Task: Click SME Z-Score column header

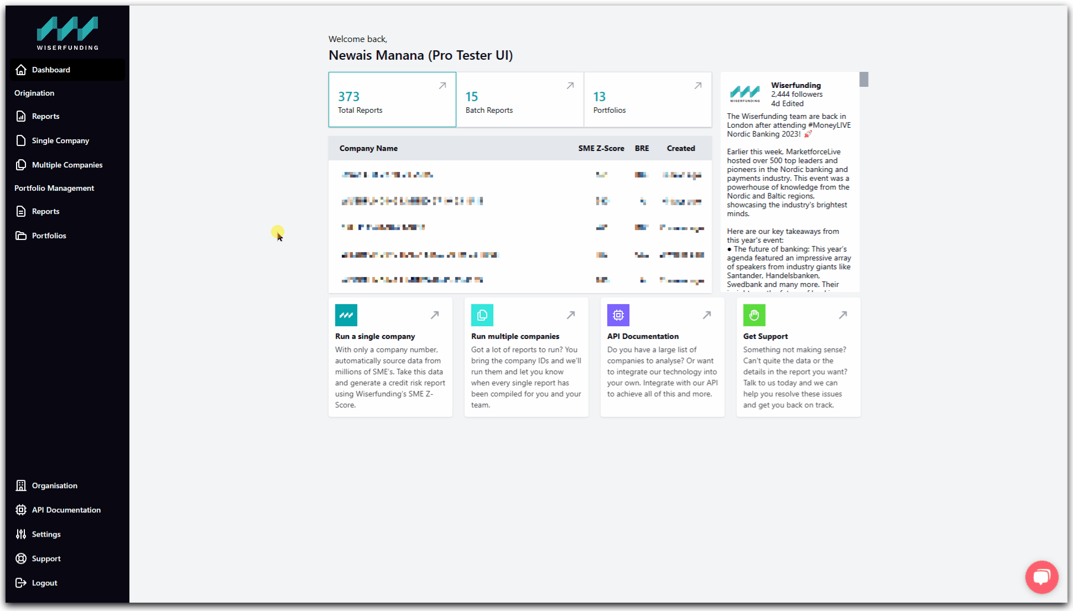Action: click(601, 148)
